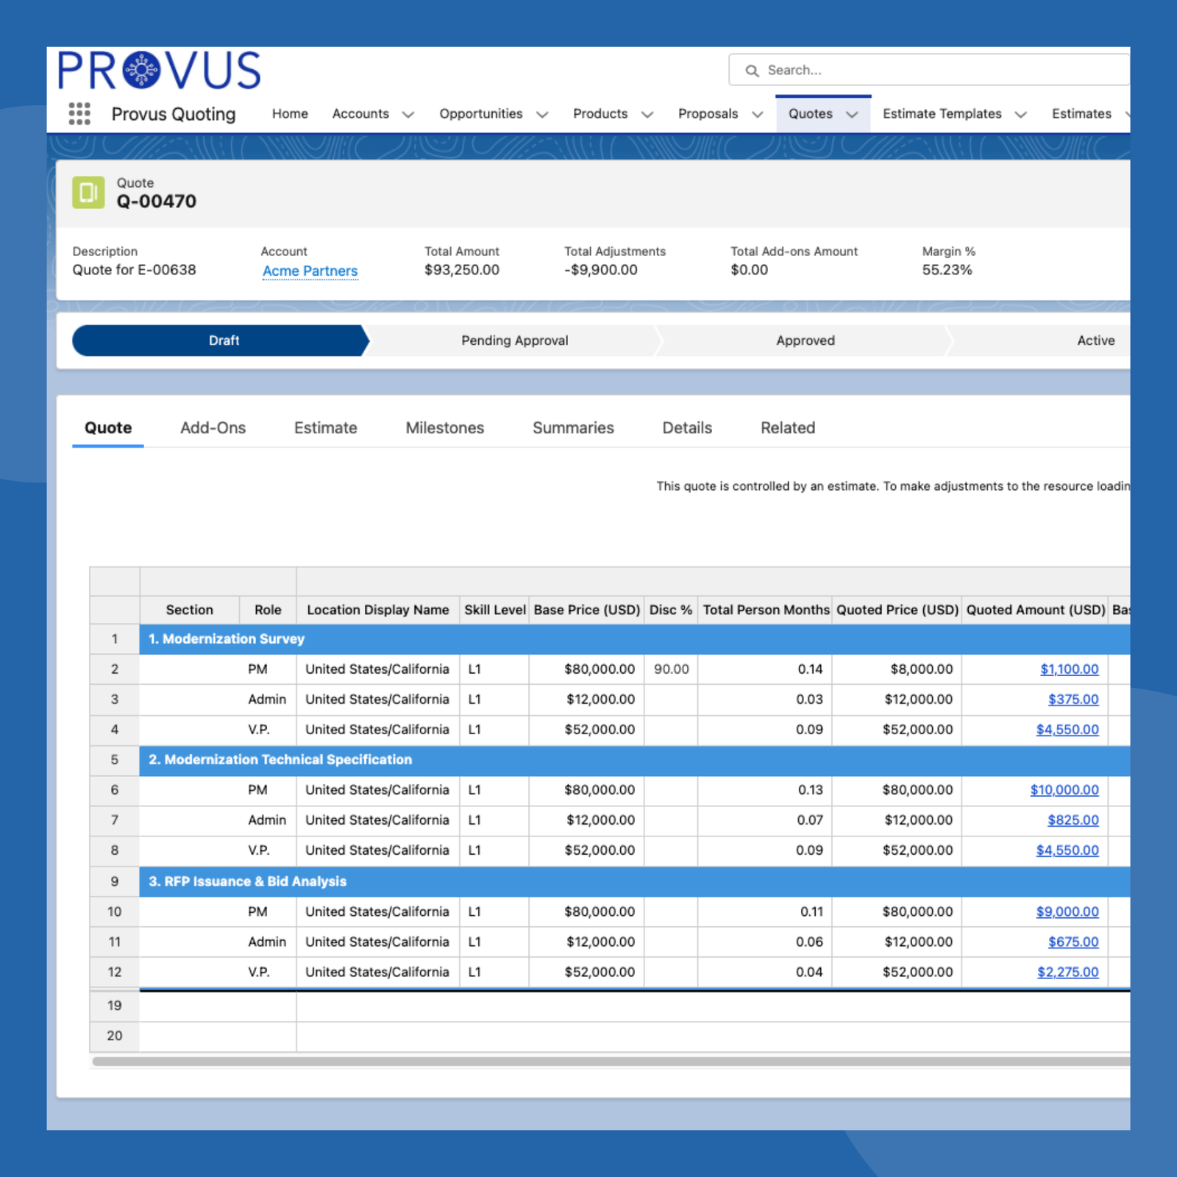Focus the Search input field
The height and width of the screenshot is (1177, 1177).
[x=930, y=71]
